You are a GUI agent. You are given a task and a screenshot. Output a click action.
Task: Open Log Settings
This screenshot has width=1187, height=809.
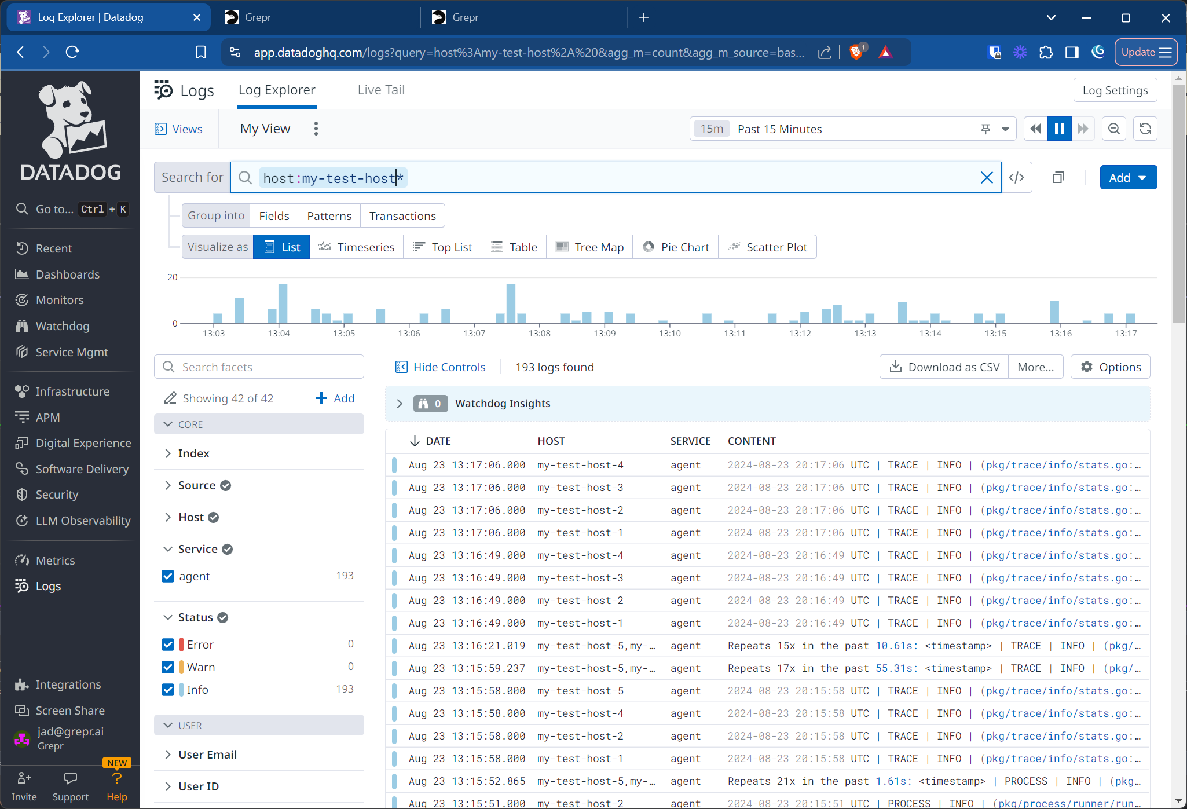[1115, 90]
